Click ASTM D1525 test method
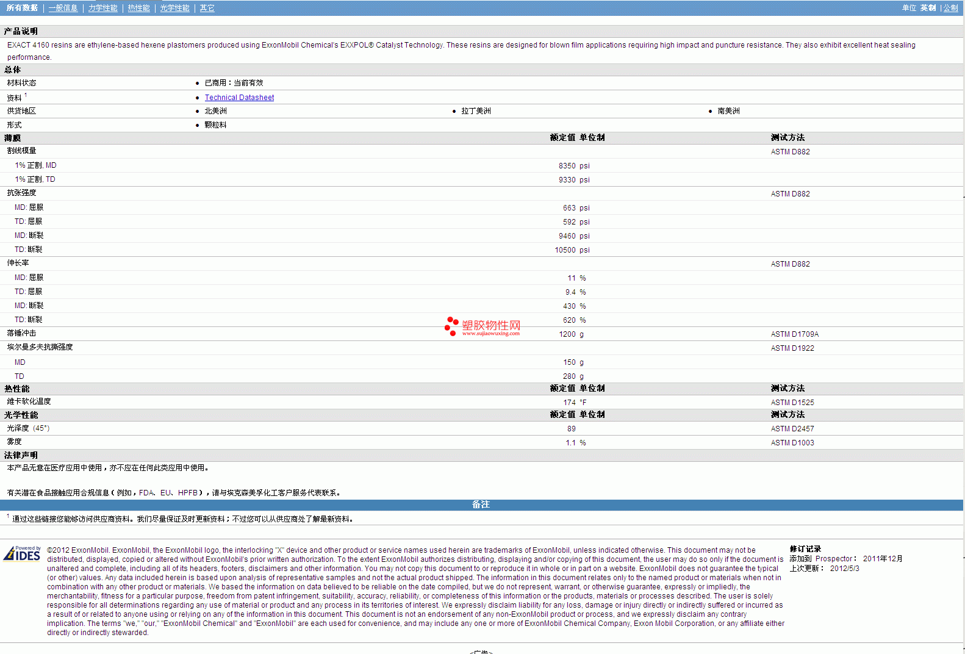The image size is (965, 654). tap(792, 403)
